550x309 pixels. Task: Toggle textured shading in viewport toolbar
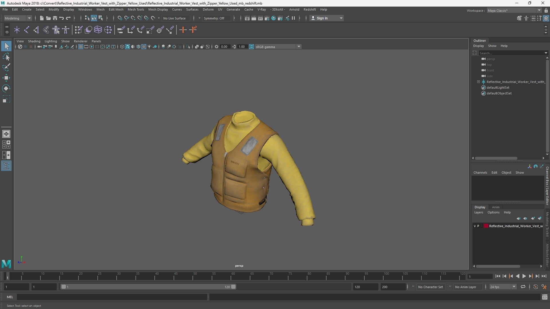point(144,47)
